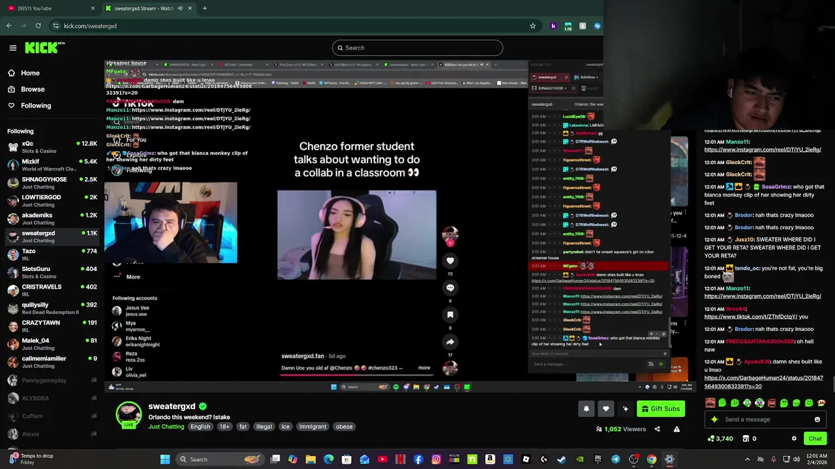Open the weather widget Temps to drop
Viewport: 835px width, 469px height.
pyautogui.click(x=29, y=460)
